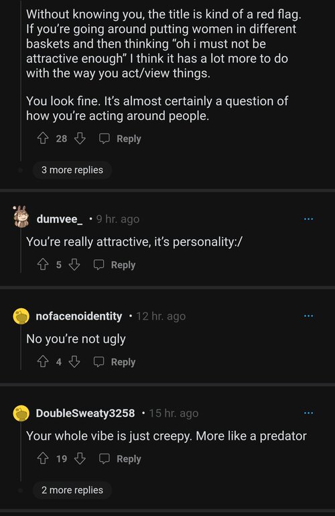The width and height of the screenshot is (335, 516).
Task: Expand the 2 more replies thread
Action: click(72, 490)
